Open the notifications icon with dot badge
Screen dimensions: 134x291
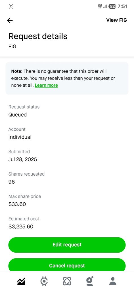(x=90, y=281)
